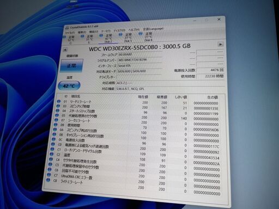
Task: Click the 生の値 column header
Action: (x=212, y=97)
